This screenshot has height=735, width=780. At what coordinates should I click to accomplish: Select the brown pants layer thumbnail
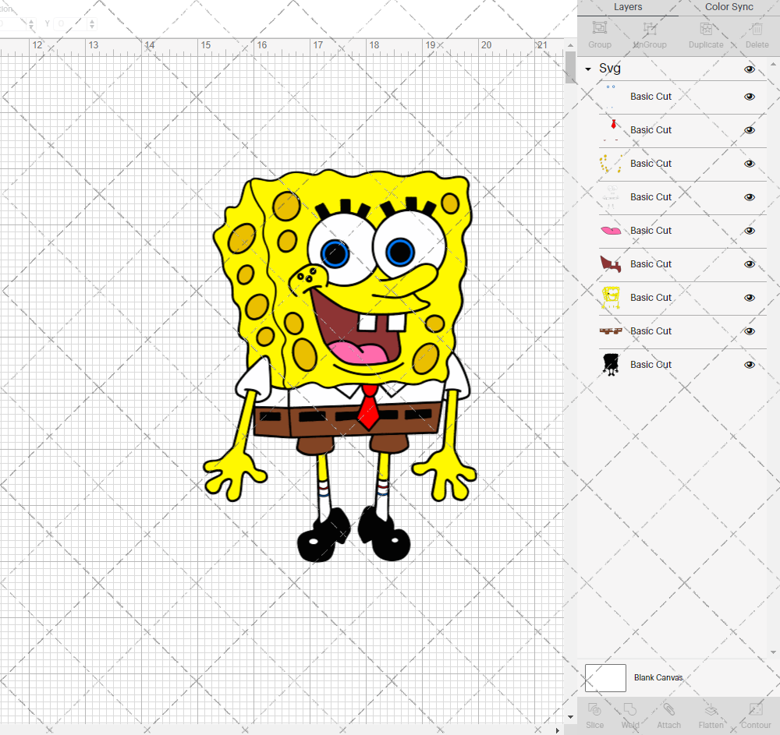[x=611, y=331]
